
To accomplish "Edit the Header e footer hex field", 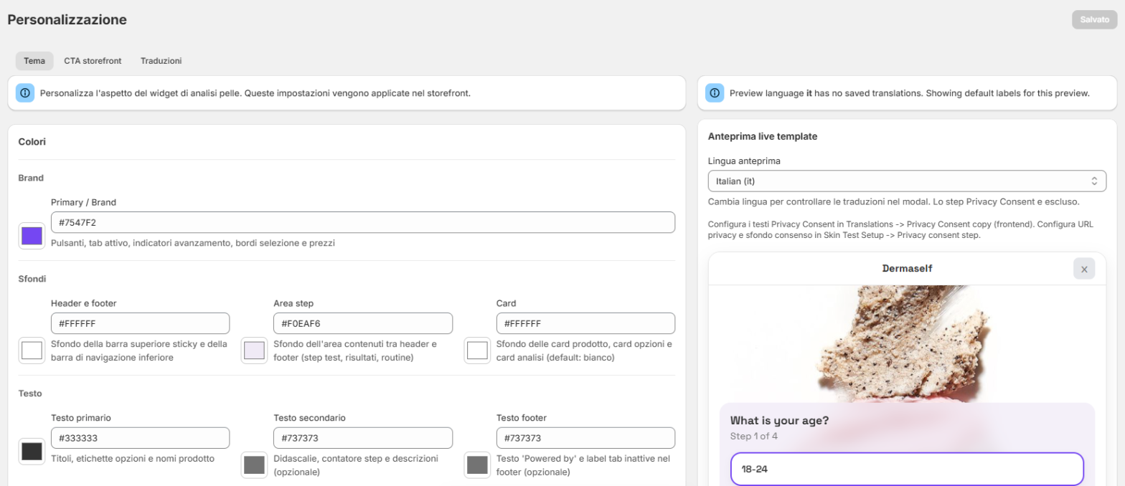I will 141,323.
